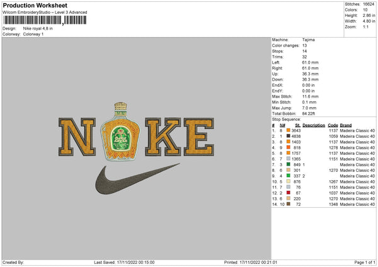The image size is (378, 267).
Task: Click the Min Stitch value 0.1 mm
Action: (309, 102)
